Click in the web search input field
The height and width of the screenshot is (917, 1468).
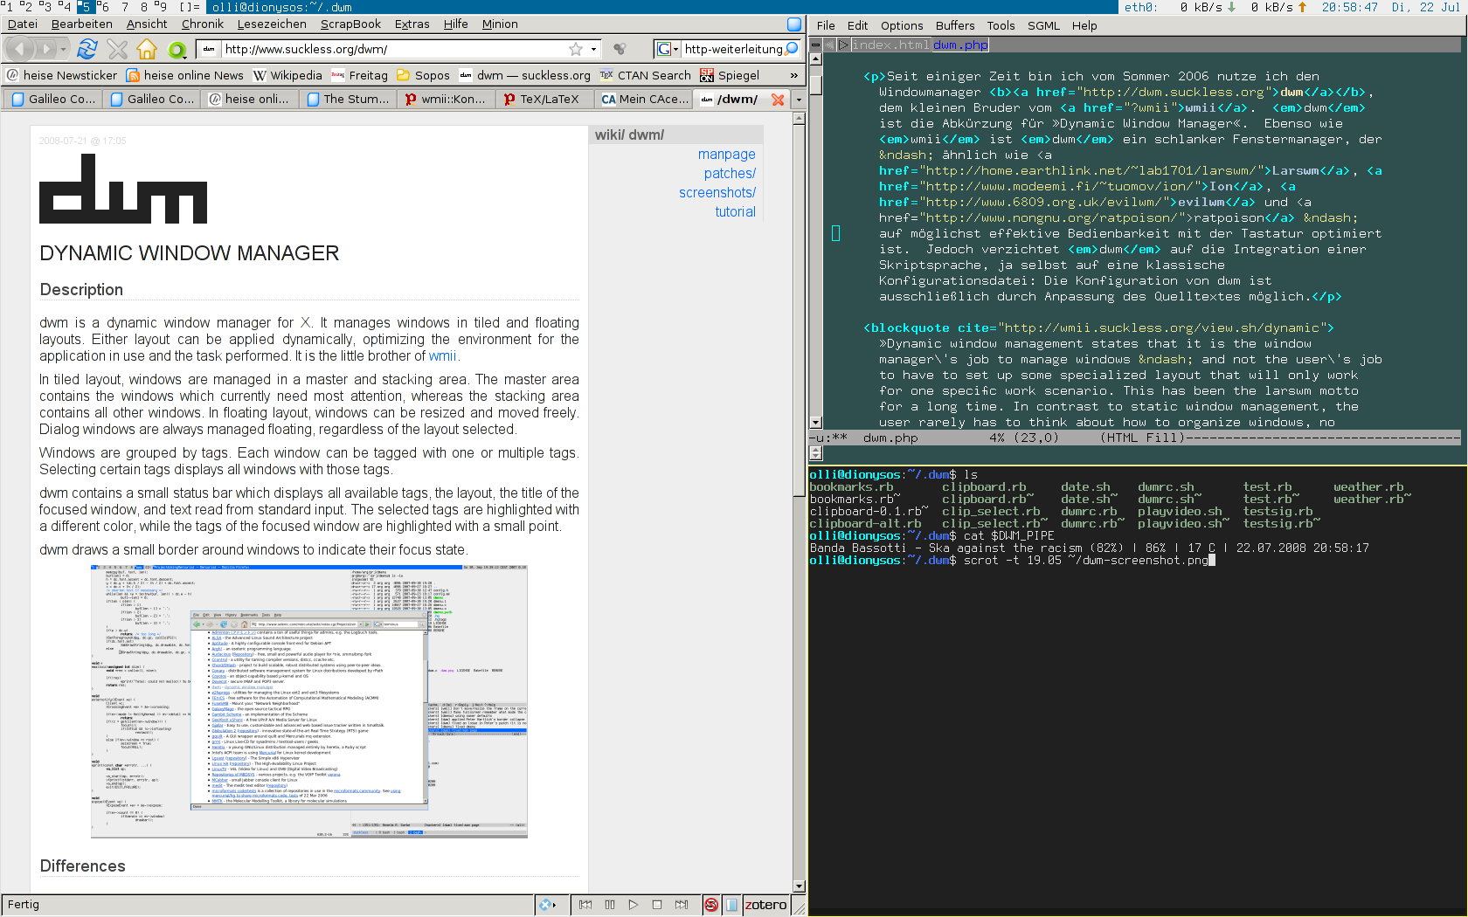click(x=732, y=50)
